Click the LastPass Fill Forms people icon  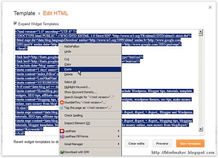62,136
